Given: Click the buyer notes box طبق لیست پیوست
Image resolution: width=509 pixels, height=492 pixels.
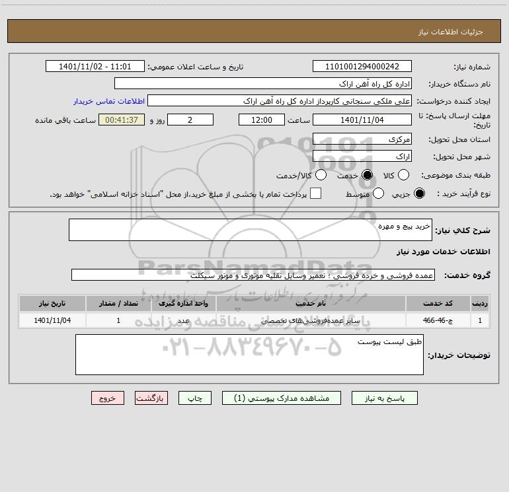Looking at the screenshot, I should coord(249,355).
